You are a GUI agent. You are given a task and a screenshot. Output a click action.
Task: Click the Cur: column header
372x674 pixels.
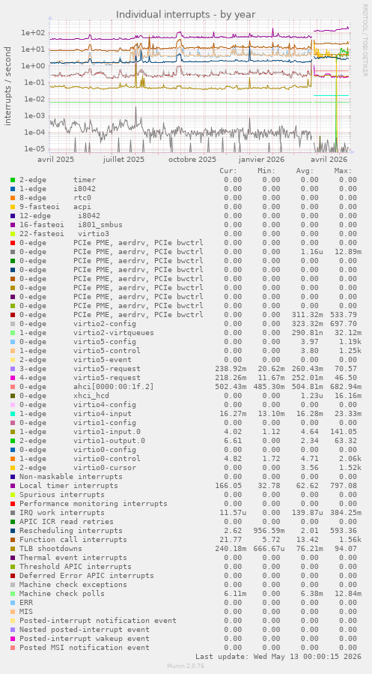click(x=231, y=171)
